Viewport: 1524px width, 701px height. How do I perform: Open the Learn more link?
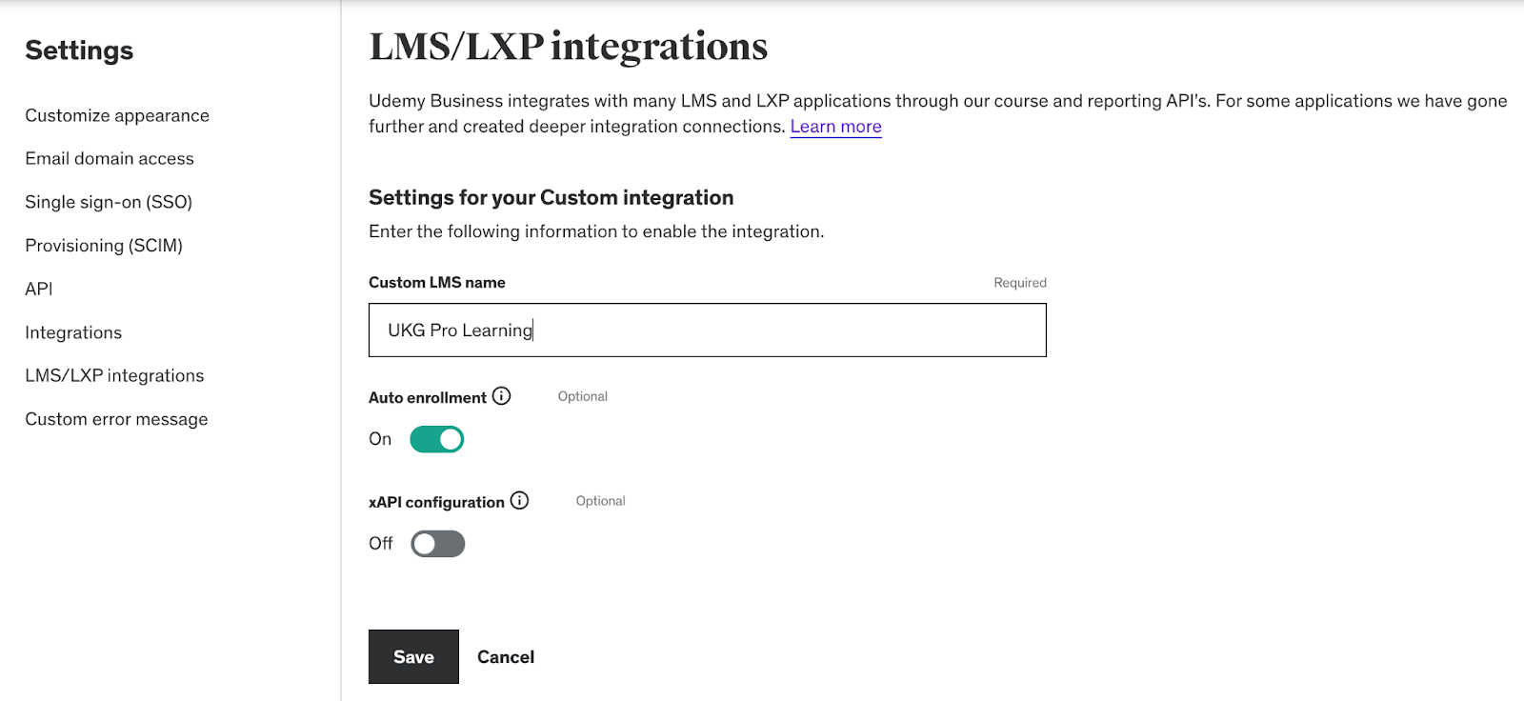point(835,127)
